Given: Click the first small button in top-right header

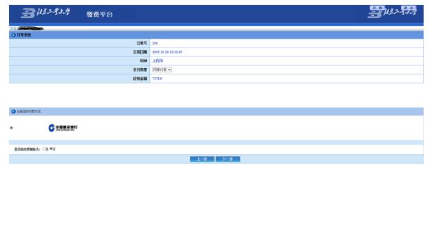Looking at the screenshot, I should click(378, 8).
